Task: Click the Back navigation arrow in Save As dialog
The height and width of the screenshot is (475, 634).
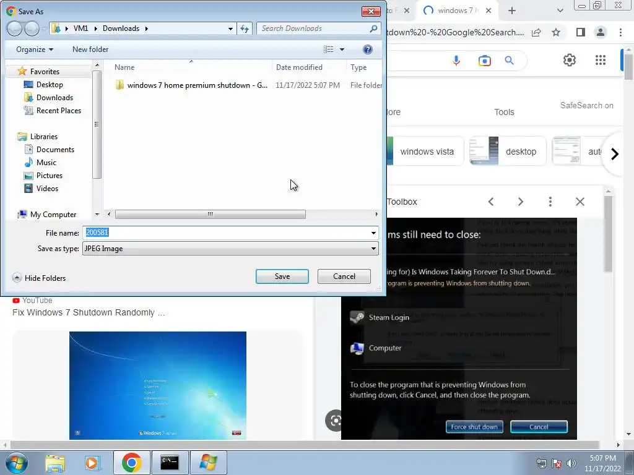Action: click(x=14, y=28)
